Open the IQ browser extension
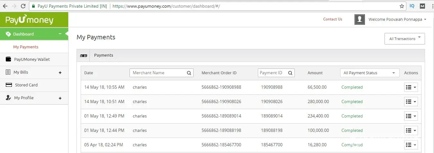 [412, 6]
